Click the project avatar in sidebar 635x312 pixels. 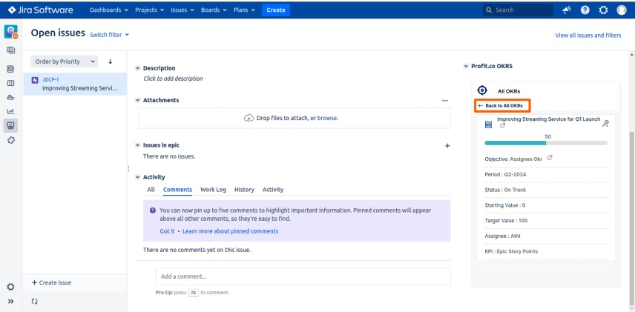point(11,32)
